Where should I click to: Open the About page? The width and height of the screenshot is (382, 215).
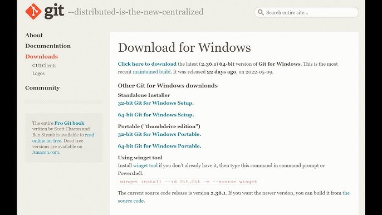(x=34, y=35)
